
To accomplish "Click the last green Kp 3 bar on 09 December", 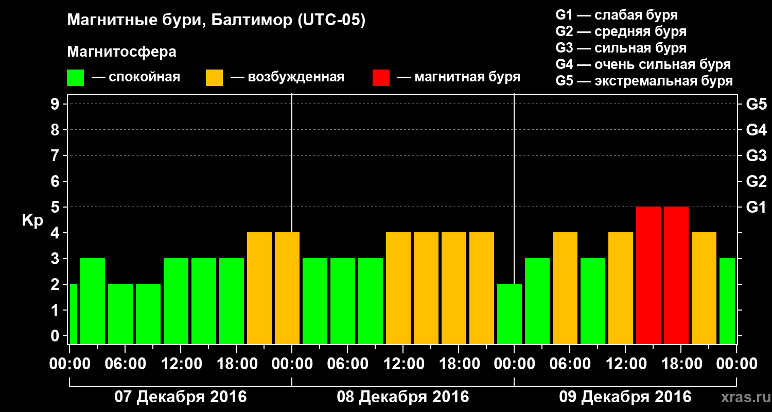I will 727,301.
